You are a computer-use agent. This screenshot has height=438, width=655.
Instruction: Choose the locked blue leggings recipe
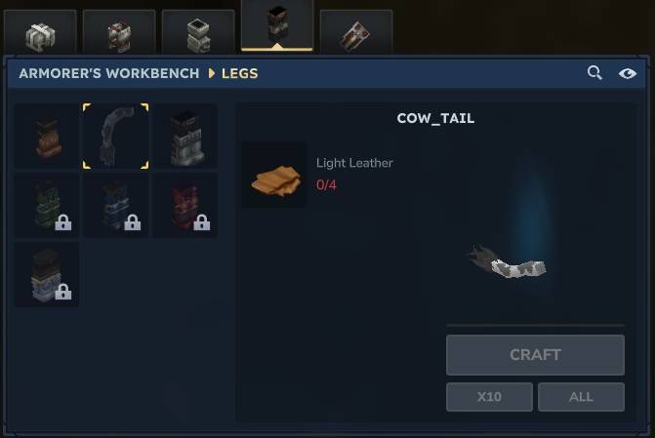click(x=116, y=206)
